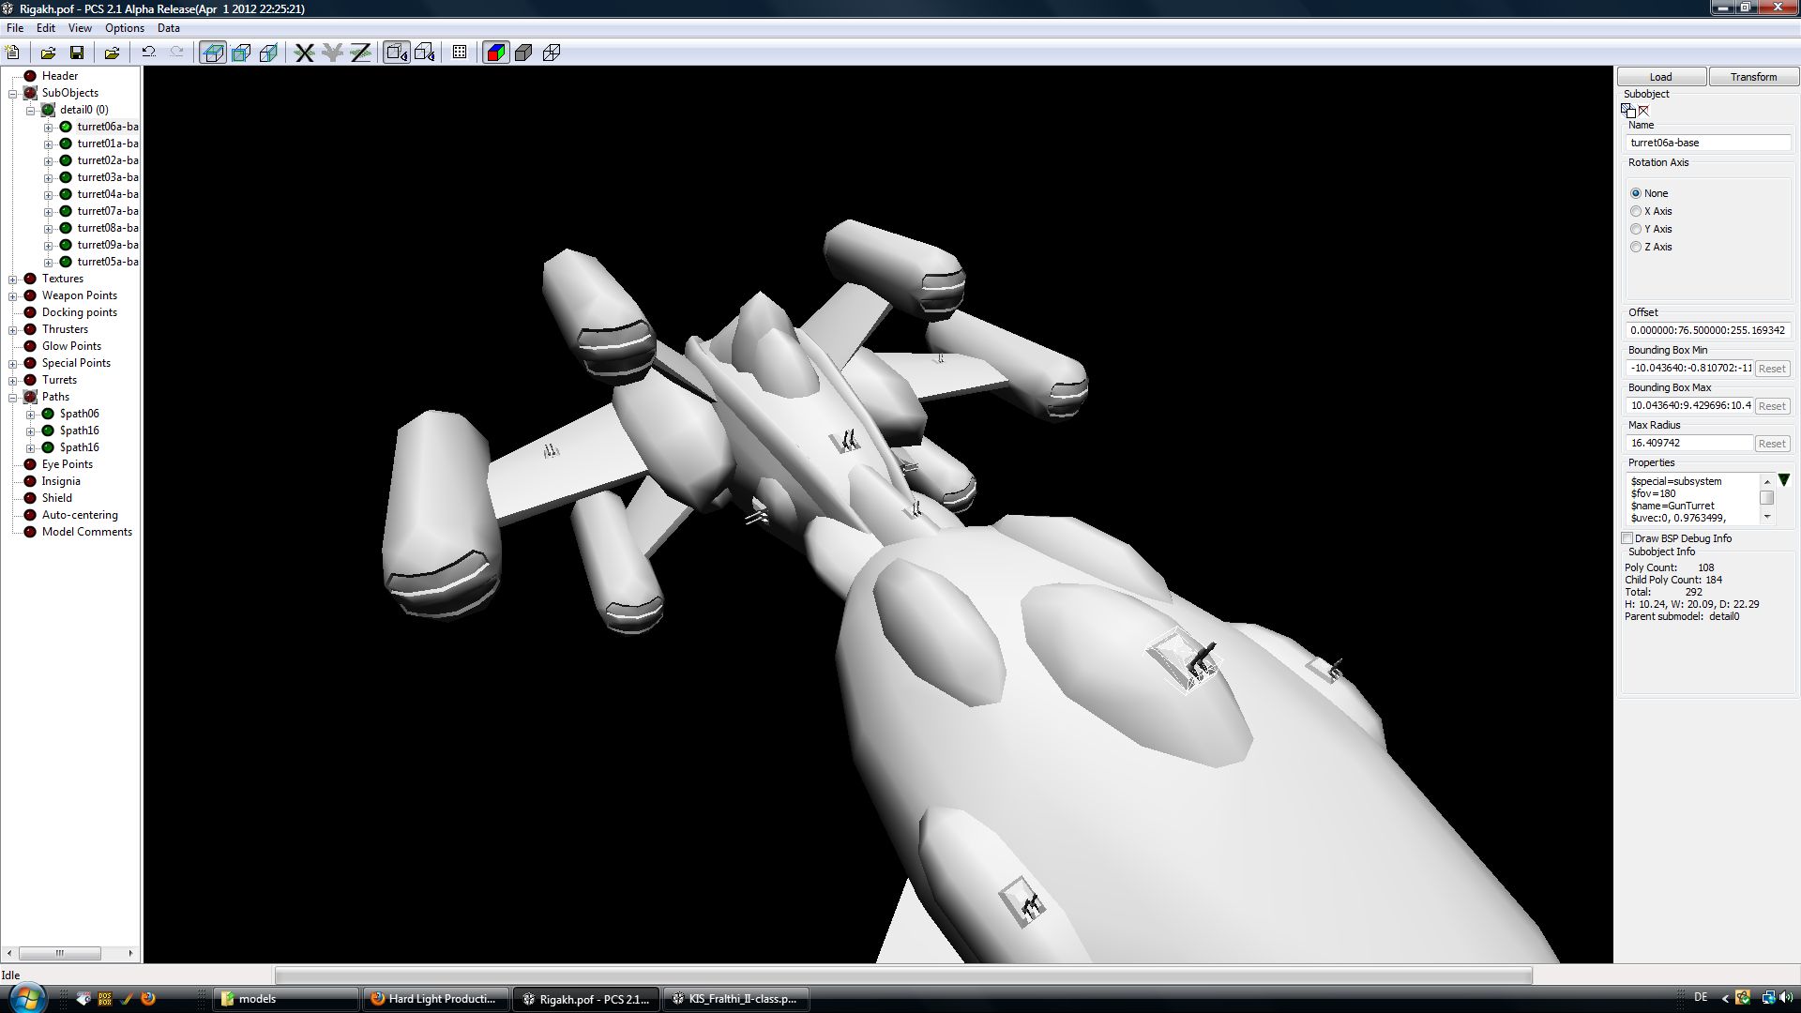Click the Undo arrow in toolbar
Screen dimensions: 1801x1013
tap(148, 53)
